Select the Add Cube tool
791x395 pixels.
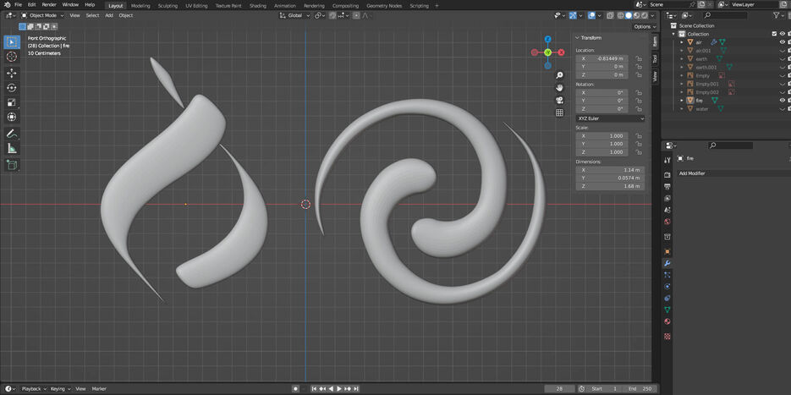point(12,164)
